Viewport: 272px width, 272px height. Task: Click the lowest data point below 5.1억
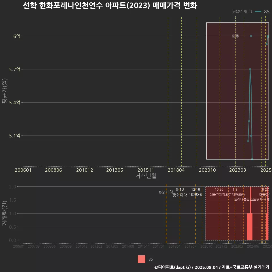pyautogui.click(x=252, y=159)
